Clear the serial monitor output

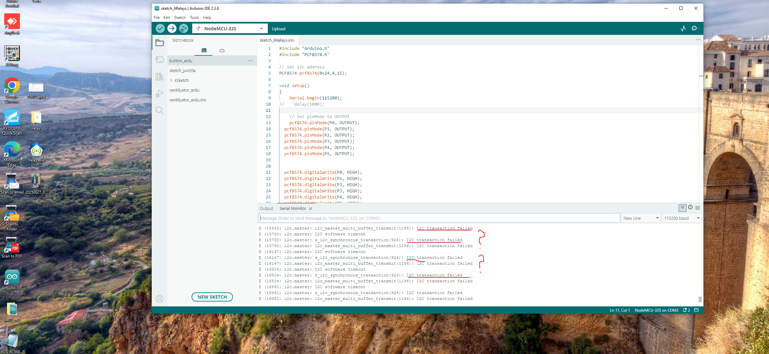[698, 208]
